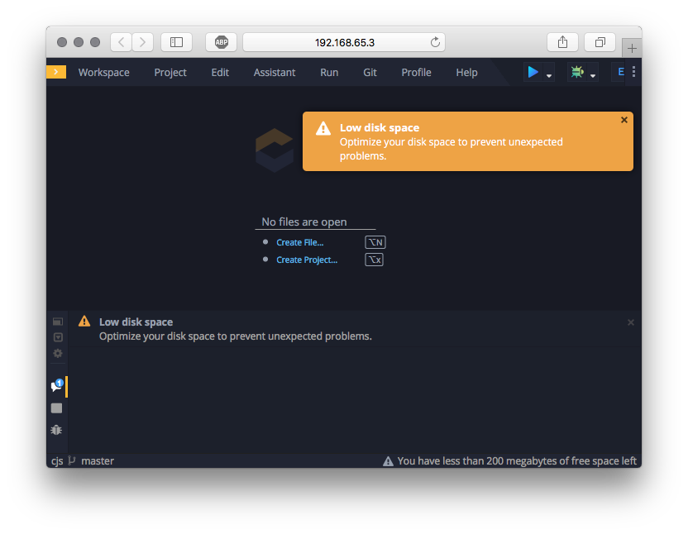The image size is (688, 534).
Task: Click the ABP Adblock Plus extension icon
Action: coord(221,42)
